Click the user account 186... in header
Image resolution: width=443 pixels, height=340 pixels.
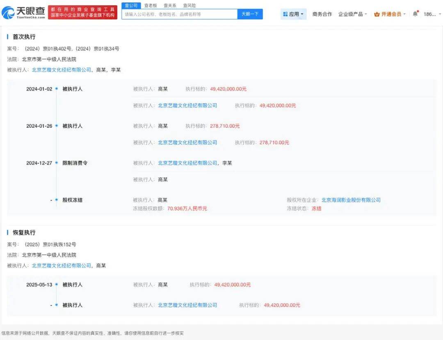(429, 14)
